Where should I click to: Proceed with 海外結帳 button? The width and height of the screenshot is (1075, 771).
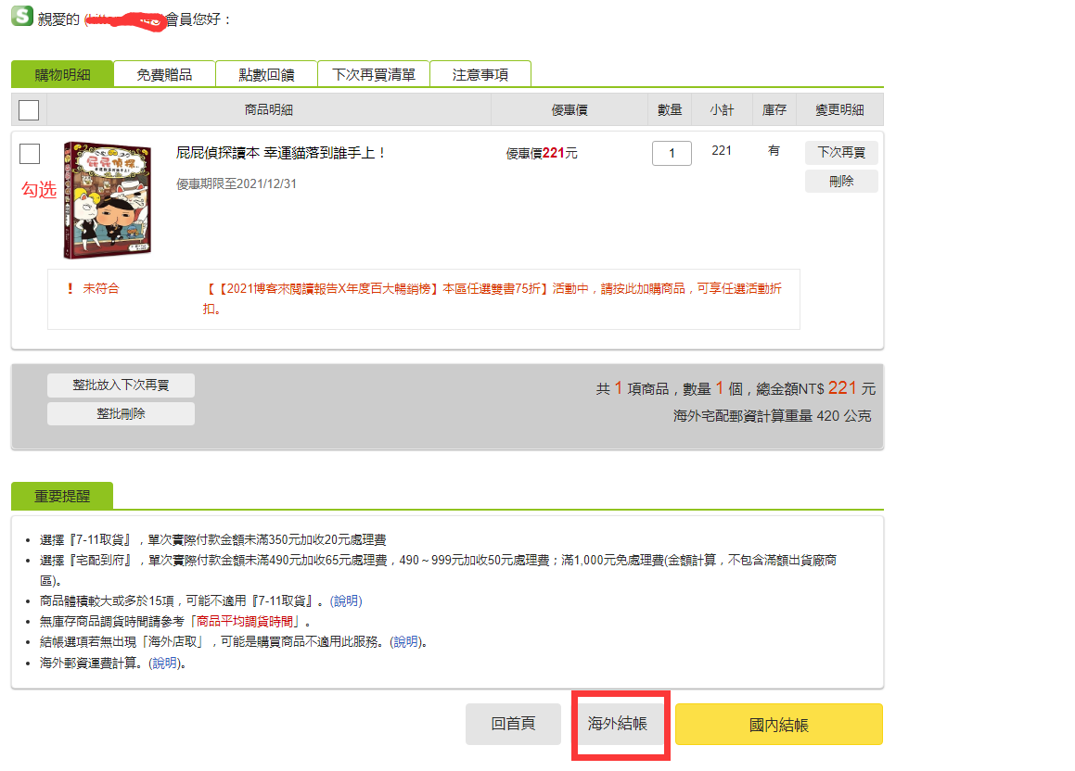(618, 724)
